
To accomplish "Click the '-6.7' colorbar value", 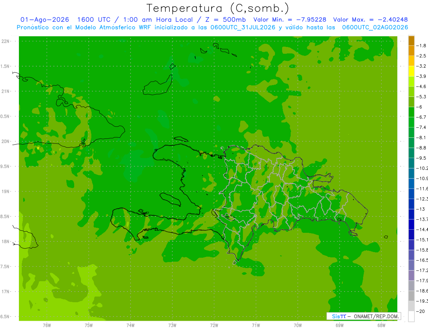I will point(422,117).
